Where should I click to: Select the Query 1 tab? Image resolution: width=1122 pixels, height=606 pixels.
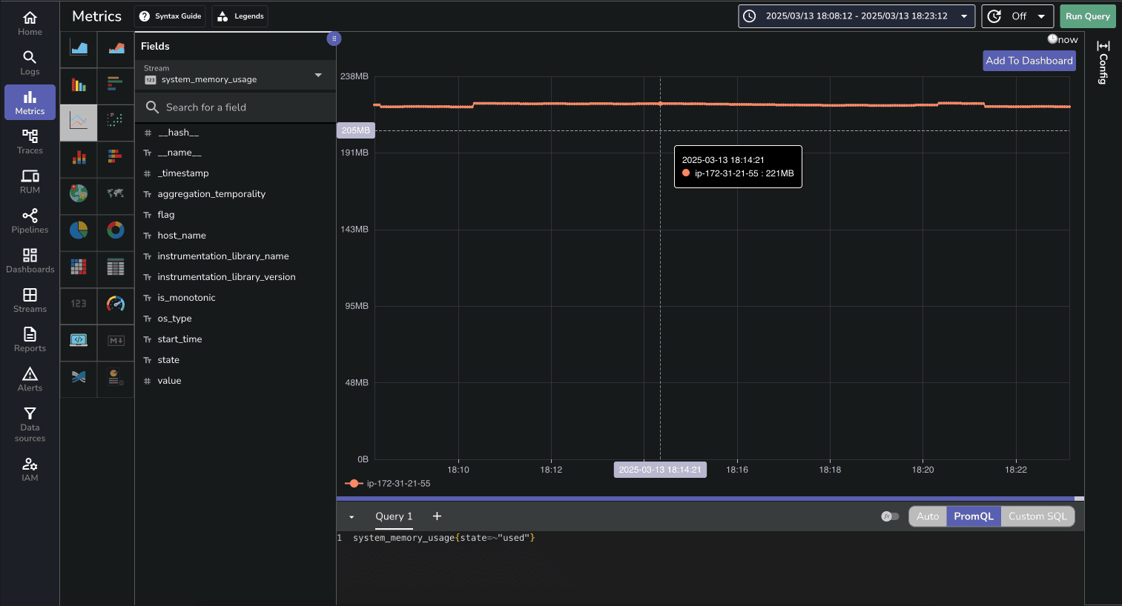393,516
